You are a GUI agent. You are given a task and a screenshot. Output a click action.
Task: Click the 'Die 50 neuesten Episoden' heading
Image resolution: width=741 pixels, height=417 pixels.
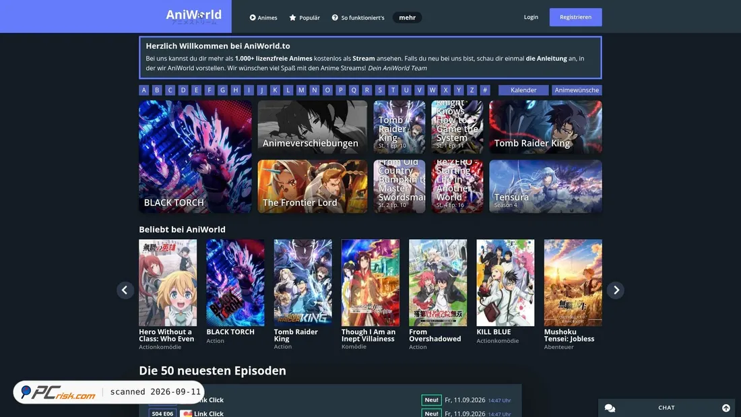pos(212,371)
